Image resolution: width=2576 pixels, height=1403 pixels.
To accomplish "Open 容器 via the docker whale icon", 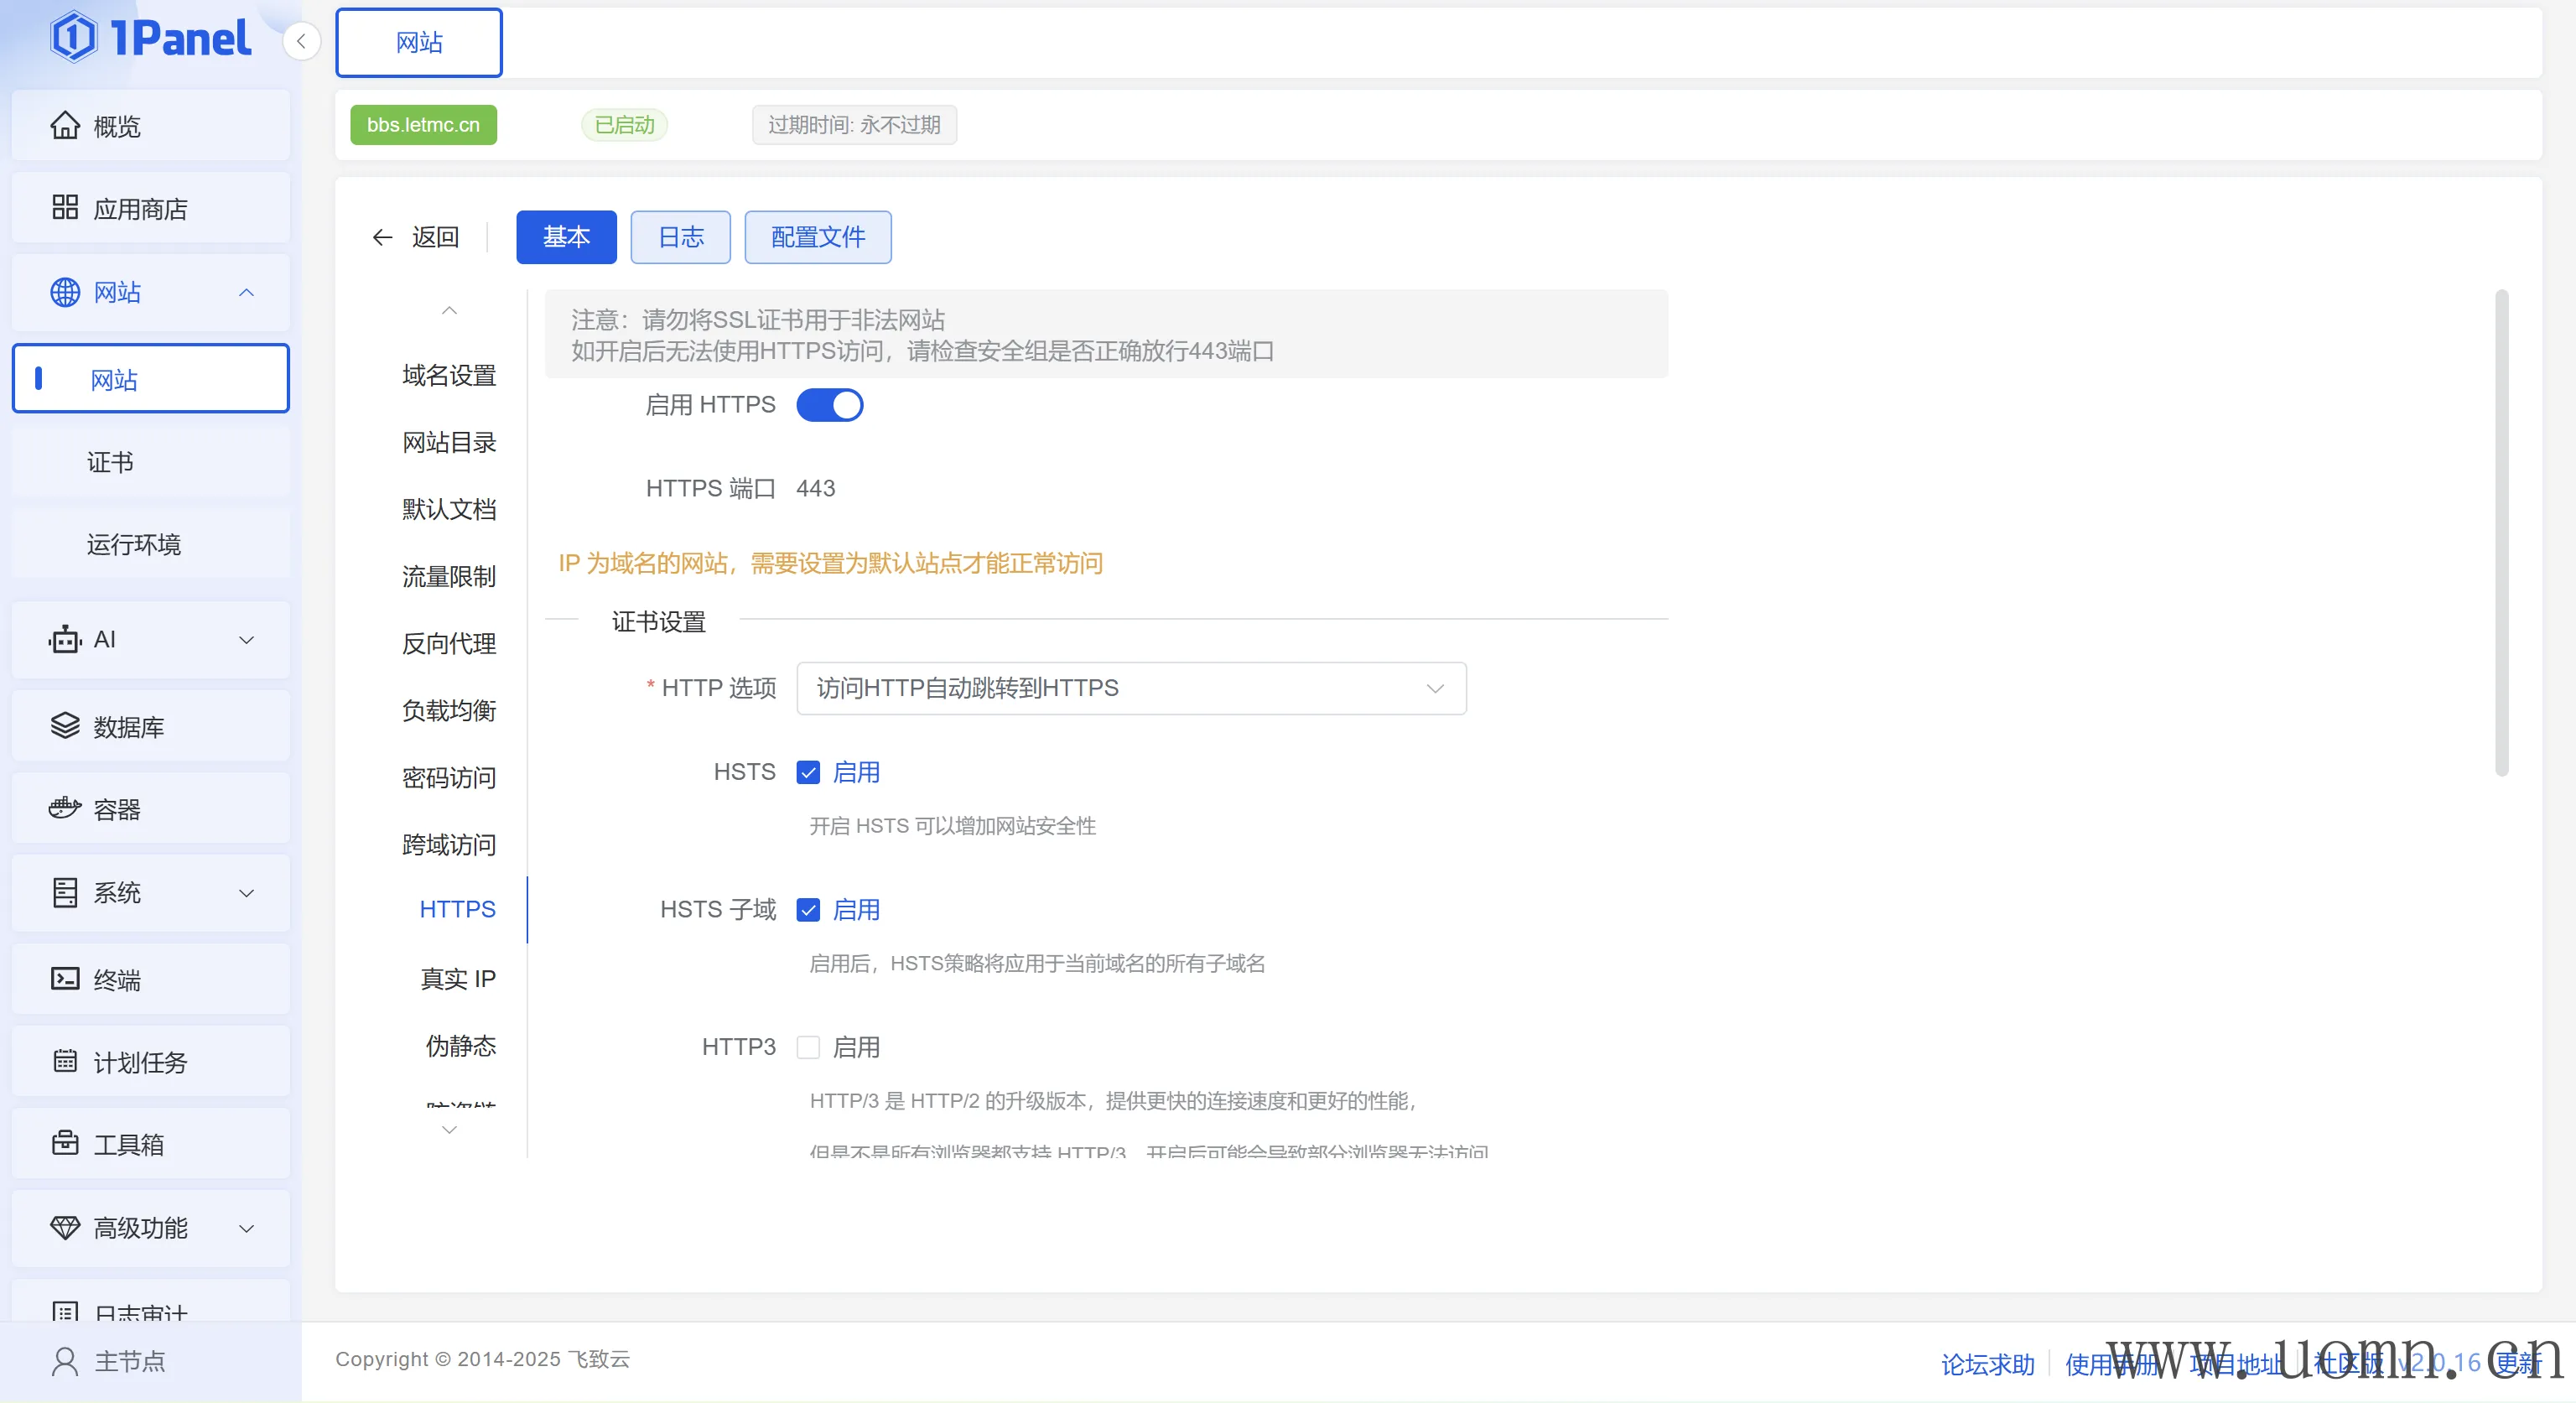I will [x=65, y=808].
